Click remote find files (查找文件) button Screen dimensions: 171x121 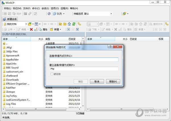pyautogui.click(x=156, y=24)
